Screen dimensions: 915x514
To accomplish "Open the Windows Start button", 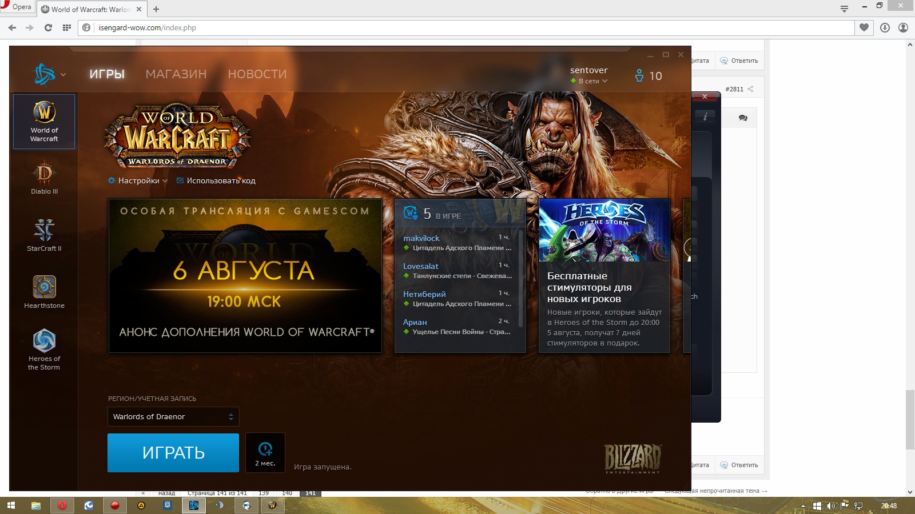I will click(x=11, y=505).
